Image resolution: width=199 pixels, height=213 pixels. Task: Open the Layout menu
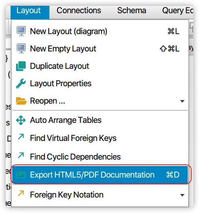[x=29, y=10]
